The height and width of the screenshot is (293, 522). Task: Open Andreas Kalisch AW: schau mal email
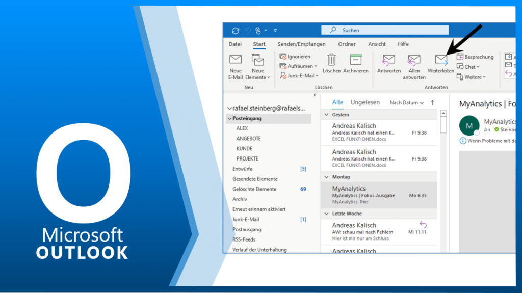(x=379, y=232)
